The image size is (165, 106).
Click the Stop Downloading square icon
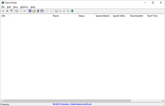point(7,11)
